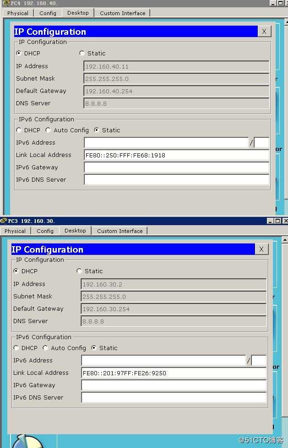Click PC4 Default Gateway field 192.160.40.254
This screenshot has width=288, height=448.
coord(176,91)
